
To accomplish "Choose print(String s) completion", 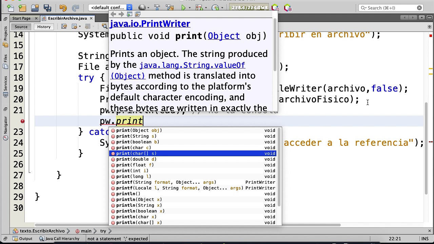I will tap(193, 136).
